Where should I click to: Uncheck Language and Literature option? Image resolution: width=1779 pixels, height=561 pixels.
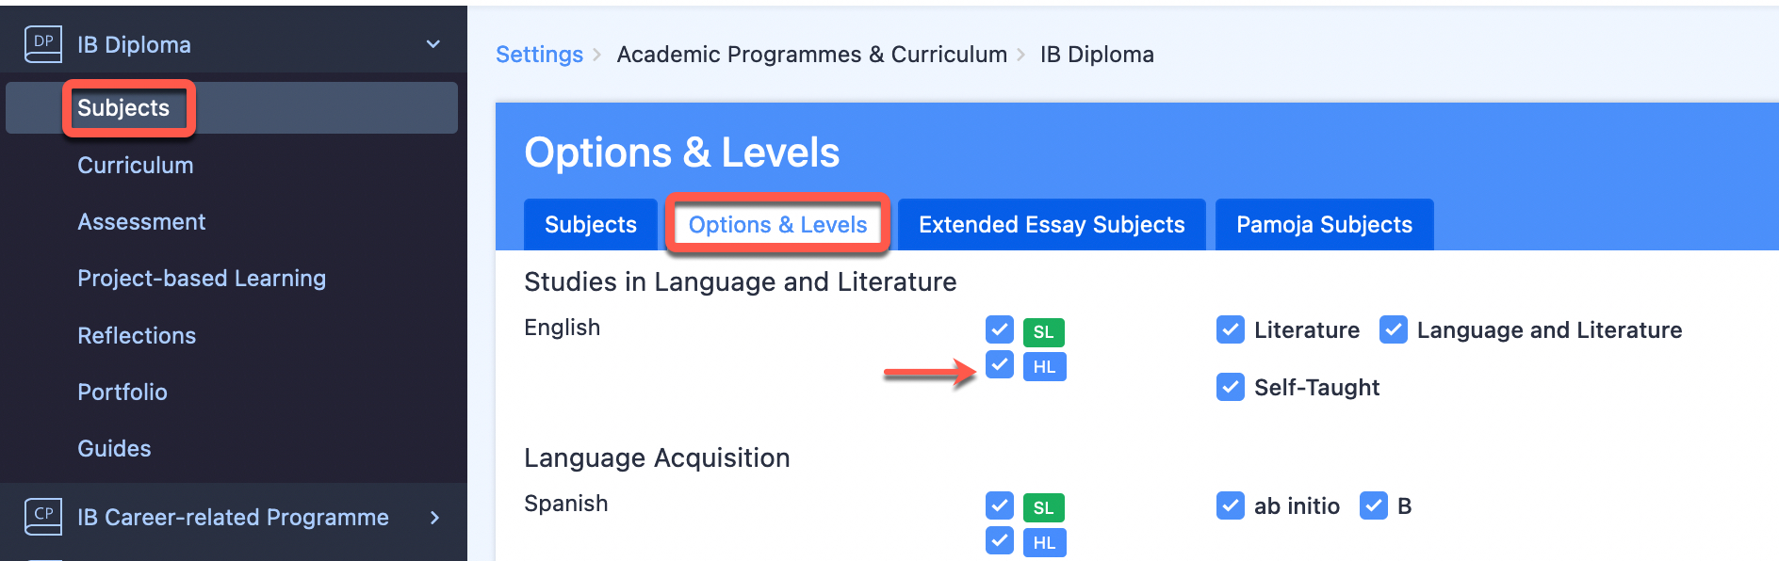tap(1394, 329)
